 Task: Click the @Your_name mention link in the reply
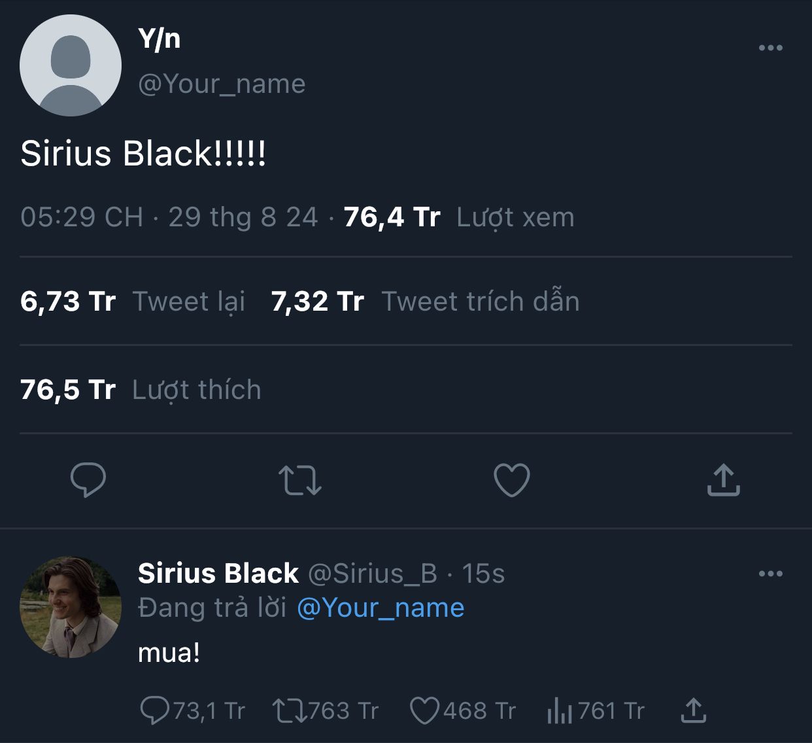[381, 608]
